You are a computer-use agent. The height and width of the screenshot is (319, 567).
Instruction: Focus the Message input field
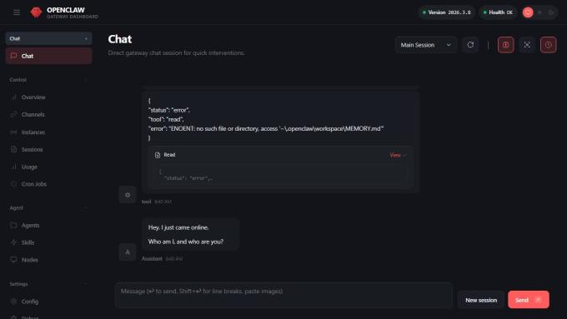(x=283, y=296)
